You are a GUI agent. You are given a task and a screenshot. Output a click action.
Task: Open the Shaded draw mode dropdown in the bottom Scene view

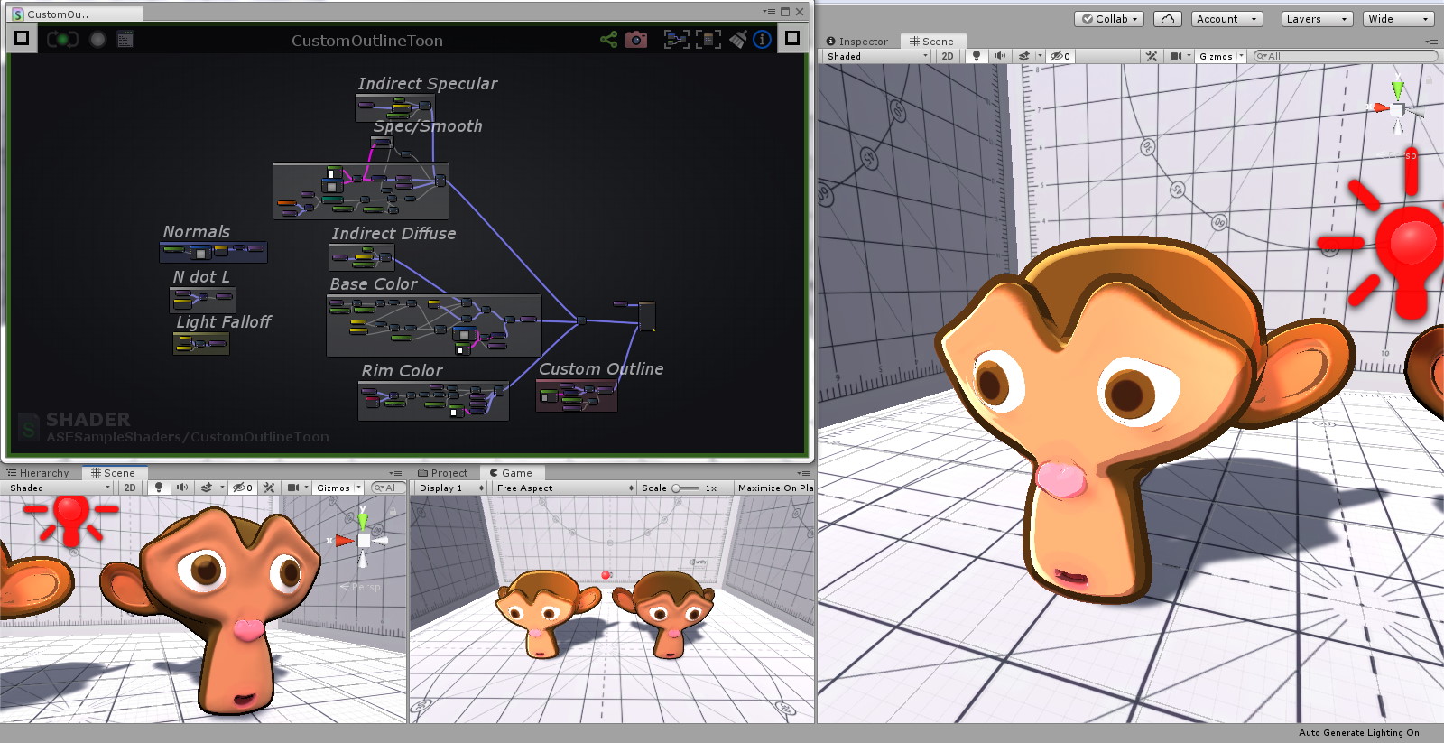pyautogui.click(x=59, y=488)
